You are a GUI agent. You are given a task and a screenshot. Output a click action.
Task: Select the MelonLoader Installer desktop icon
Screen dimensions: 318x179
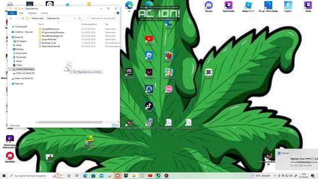pyautogui.click(x=129, y=124)
